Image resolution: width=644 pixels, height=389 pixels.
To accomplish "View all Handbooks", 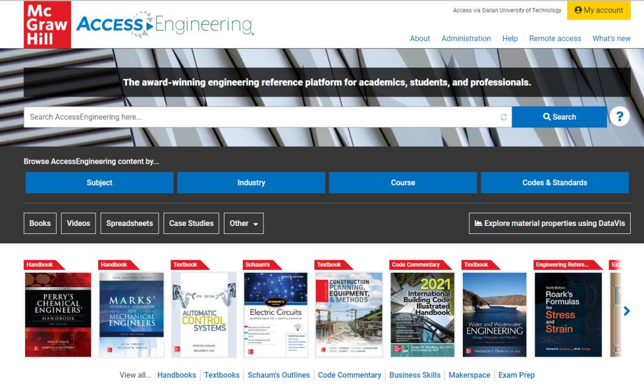I will coord(177,375).
